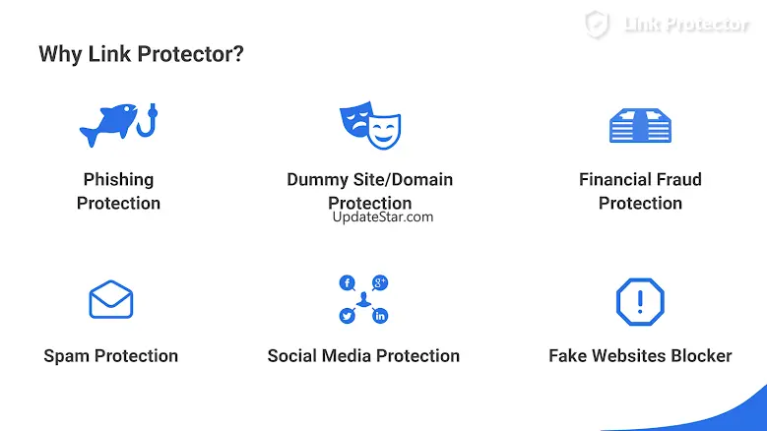Click the Fake Websites Blocker label
The height and width of the screenshot is (431, 767).
pyautogui.click(x=640, y=356)
